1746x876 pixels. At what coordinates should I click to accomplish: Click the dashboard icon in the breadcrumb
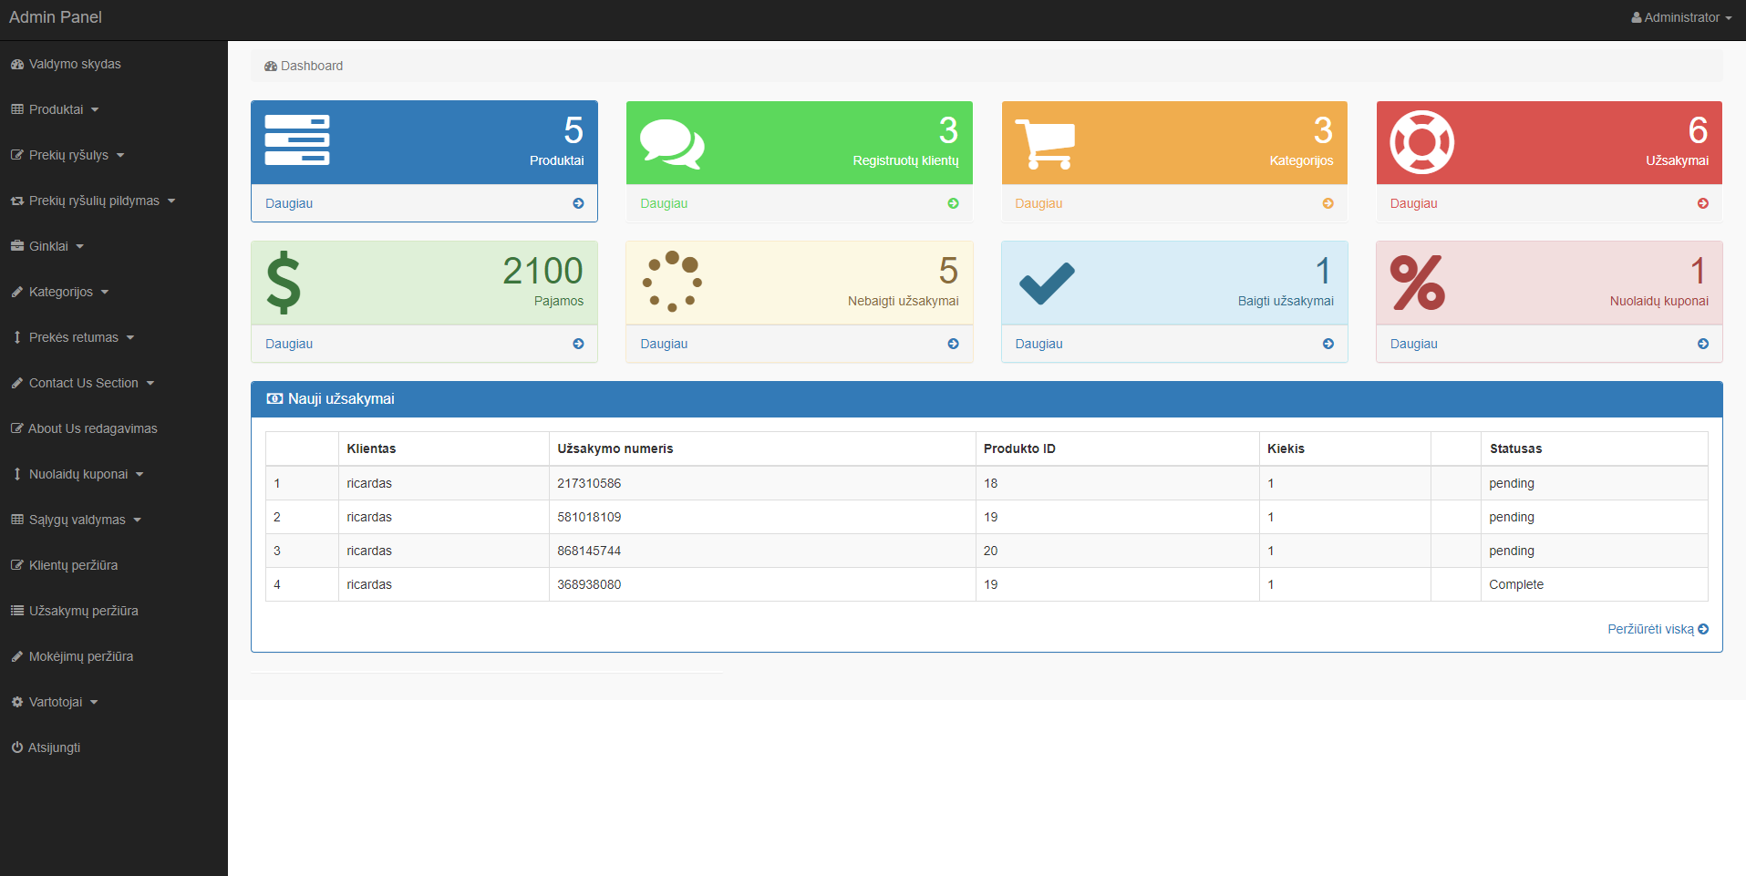271,66
